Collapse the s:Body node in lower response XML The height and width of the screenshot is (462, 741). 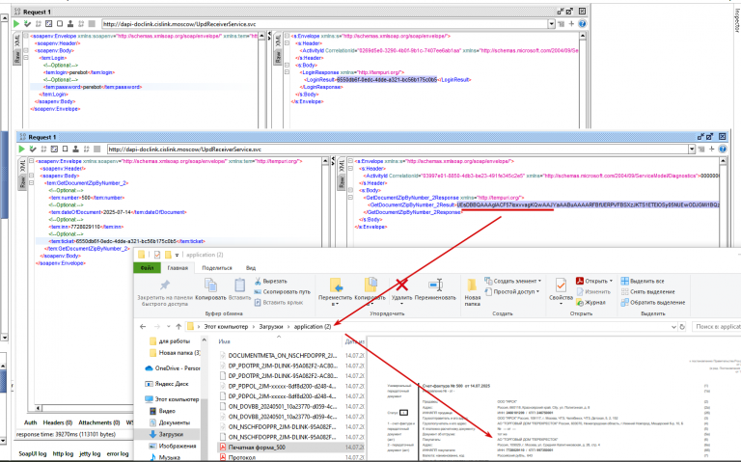[350, 190]
